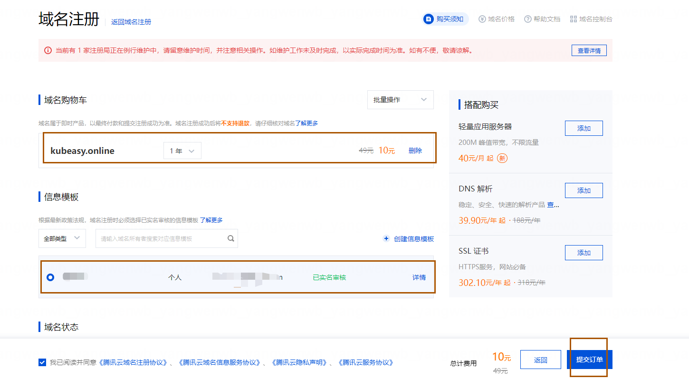Add DNS 解析 to purchase
The image size is (689, 379).
coord(584,190)
